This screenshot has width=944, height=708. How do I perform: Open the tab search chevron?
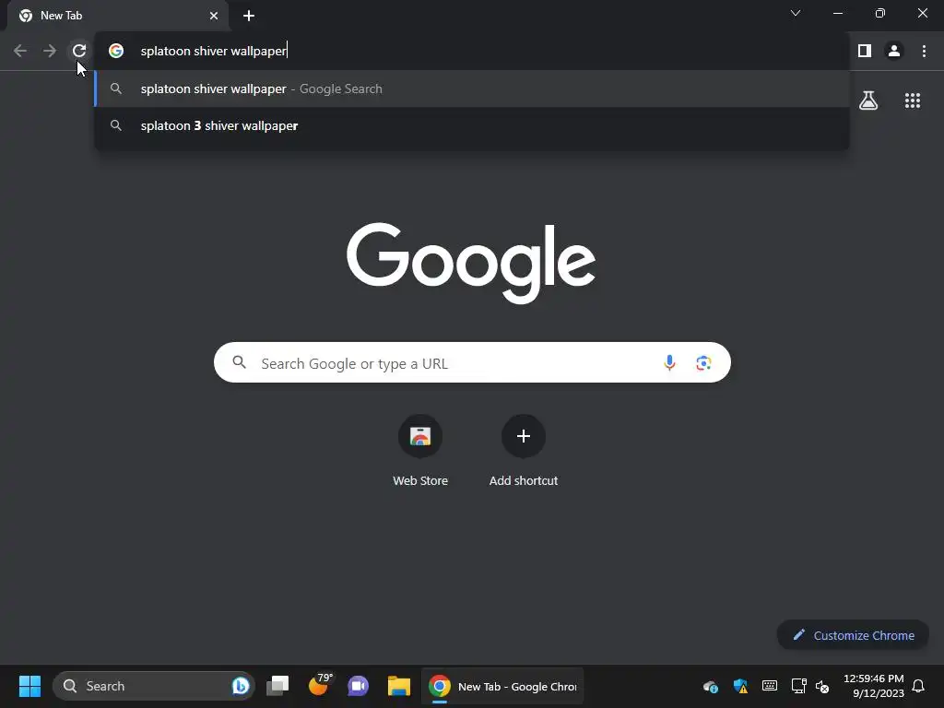pos(796,13)
